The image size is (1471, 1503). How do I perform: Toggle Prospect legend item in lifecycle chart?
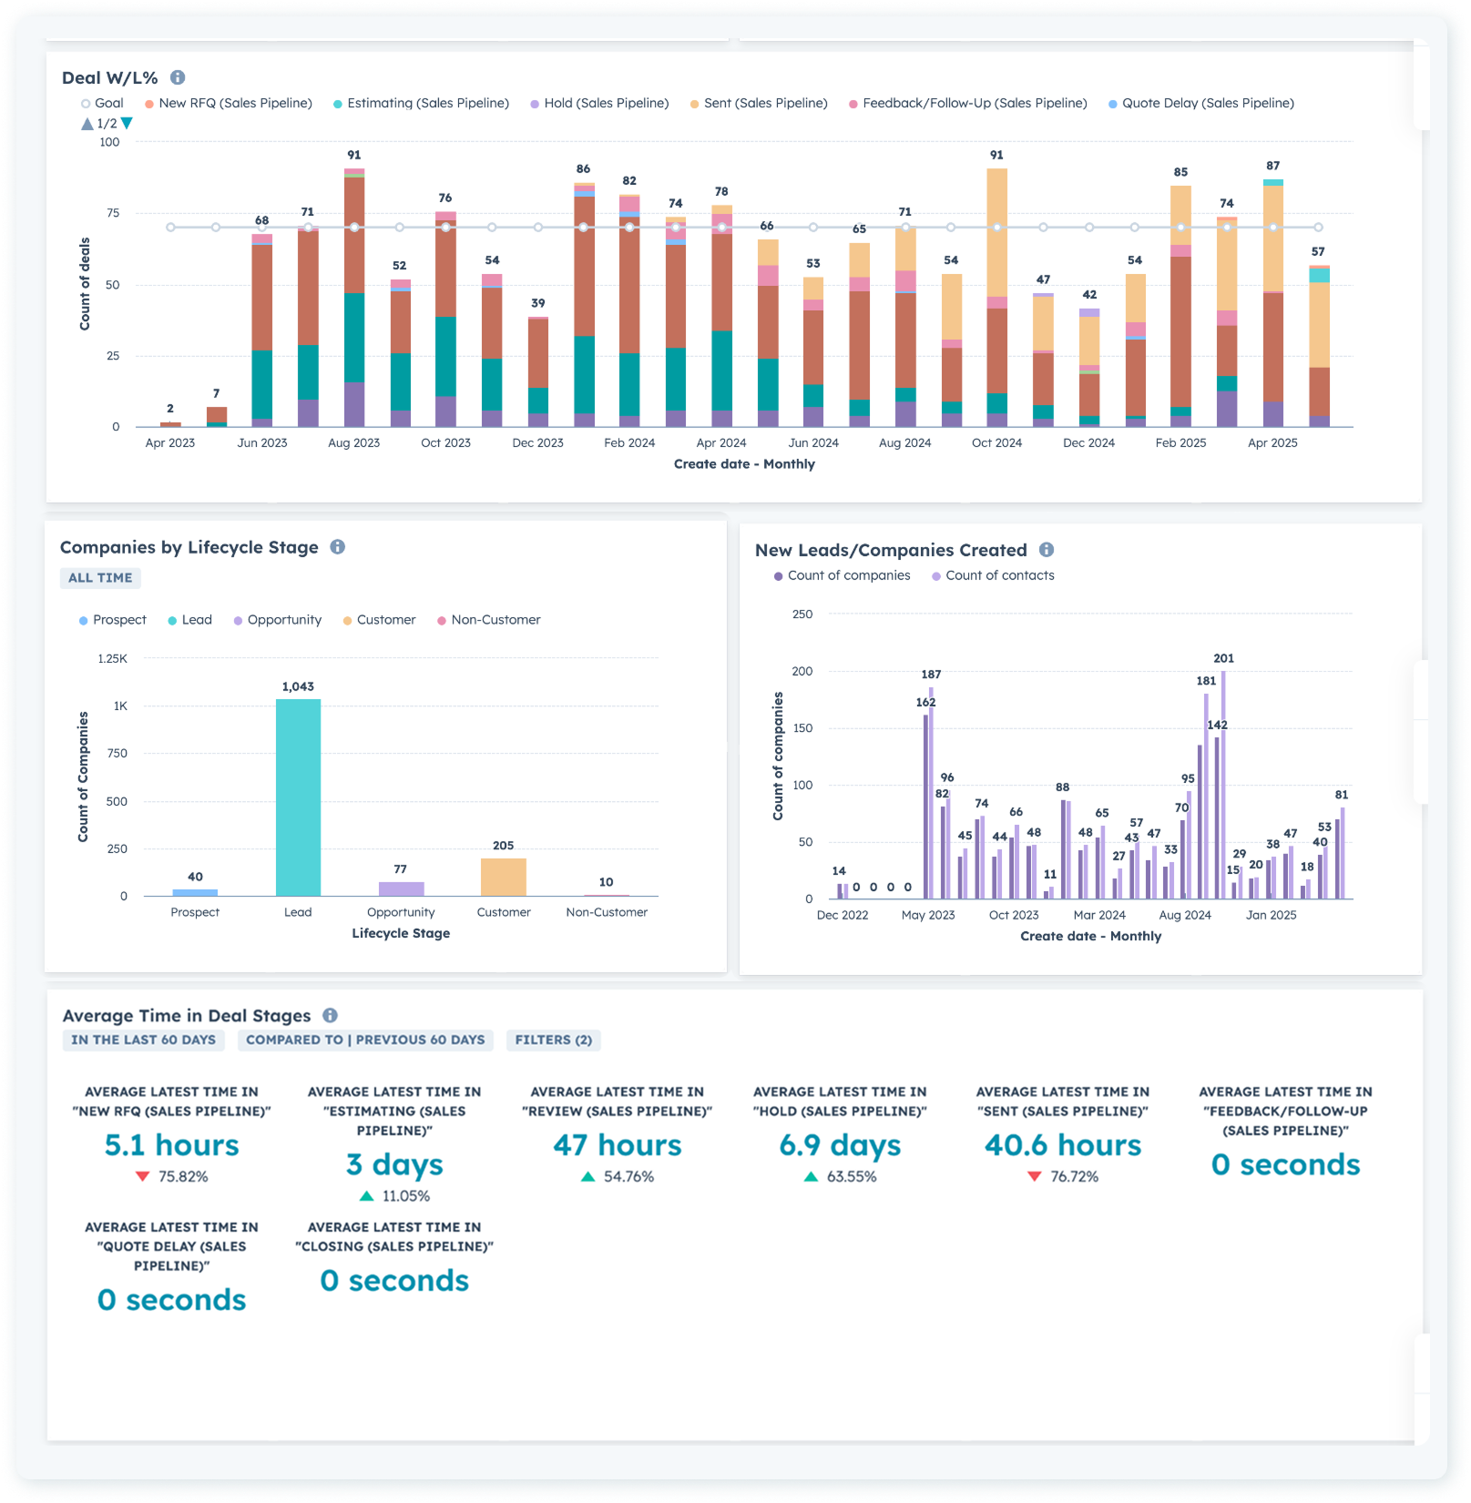coord(113,620)
